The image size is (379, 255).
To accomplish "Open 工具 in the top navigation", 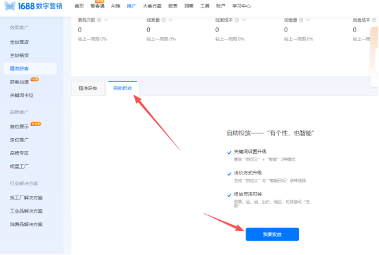I will point(205,6).
